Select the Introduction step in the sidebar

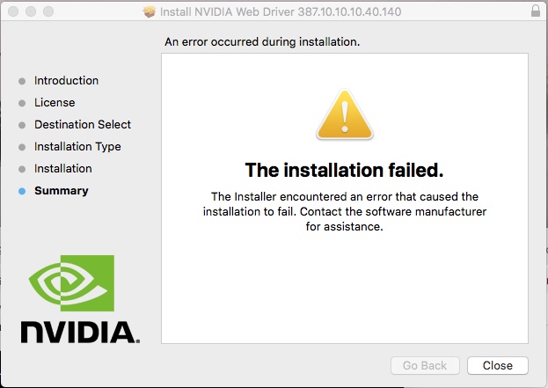point(66,81)
